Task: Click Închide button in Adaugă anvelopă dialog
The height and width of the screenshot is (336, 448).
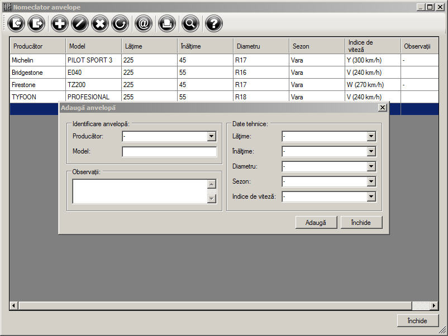Action: tap(361, 222)
